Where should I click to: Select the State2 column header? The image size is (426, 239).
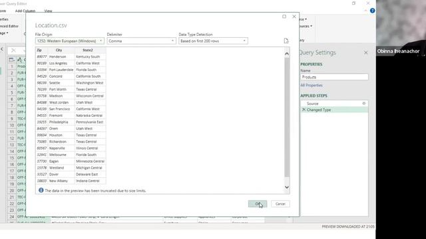(91, 50)
